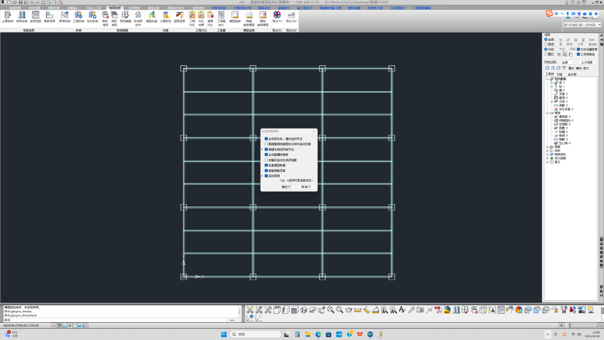Expand the 柱 1 tree node
604x340 pixels.
pos(551,87)
